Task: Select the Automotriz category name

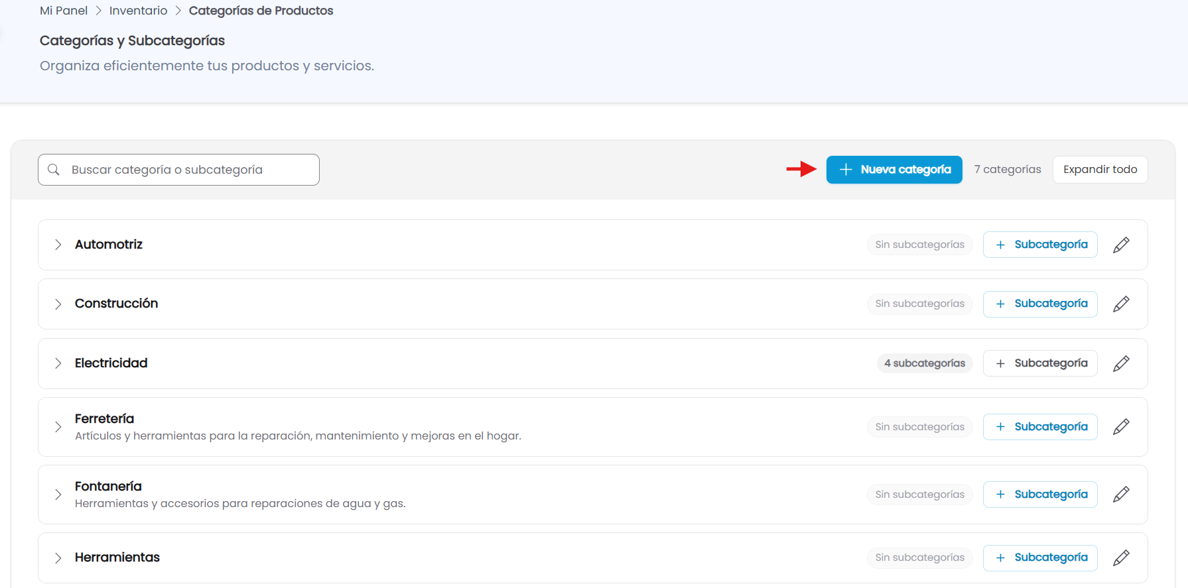Action: (x=109, y=245)
